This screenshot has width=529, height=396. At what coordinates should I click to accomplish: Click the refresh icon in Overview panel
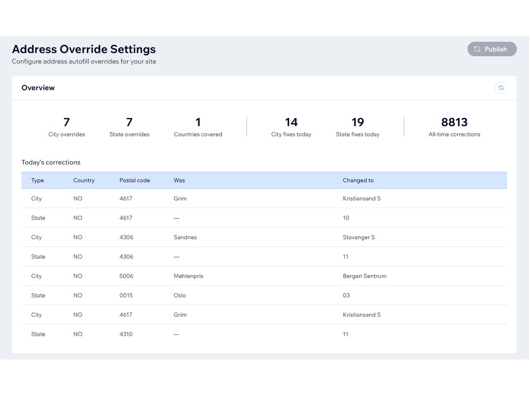point(501,88)
